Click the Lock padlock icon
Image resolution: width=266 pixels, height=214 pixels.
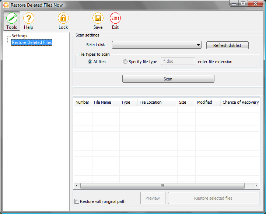coord(63,18)
